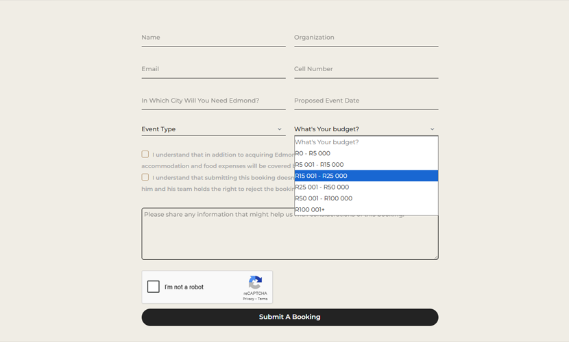The width and height of the screenshot is (569, 342).
Task: Focus the Name input field
Action: (x=213, y=38)
